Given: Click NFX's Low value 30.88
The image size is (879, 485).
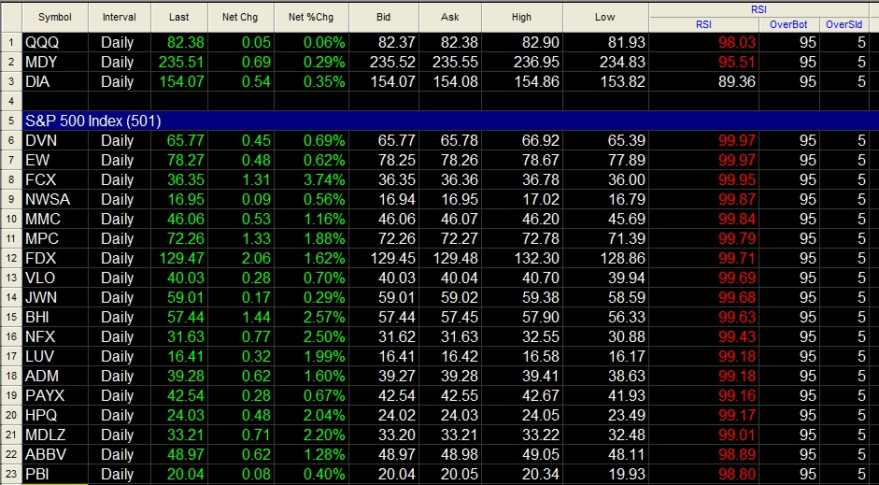Looking at the screenshot, I should 627,336.
